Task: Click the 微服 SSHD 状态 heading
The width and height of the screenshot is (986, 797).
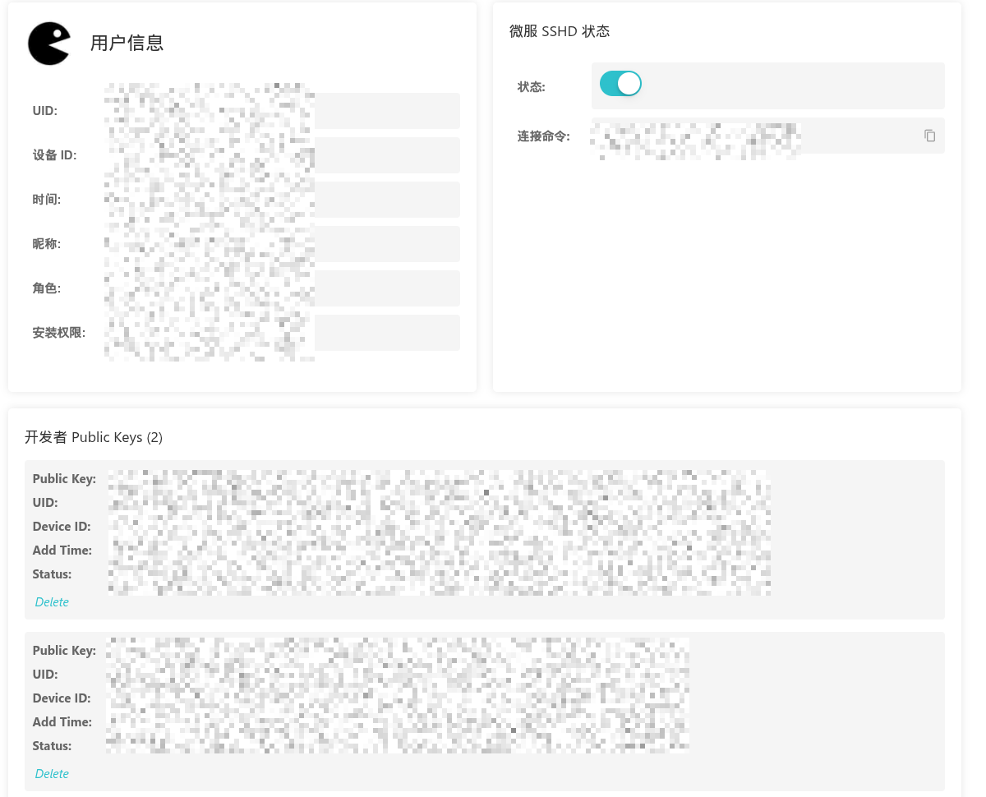Action: pyautogui.click(x=560, y=31)
